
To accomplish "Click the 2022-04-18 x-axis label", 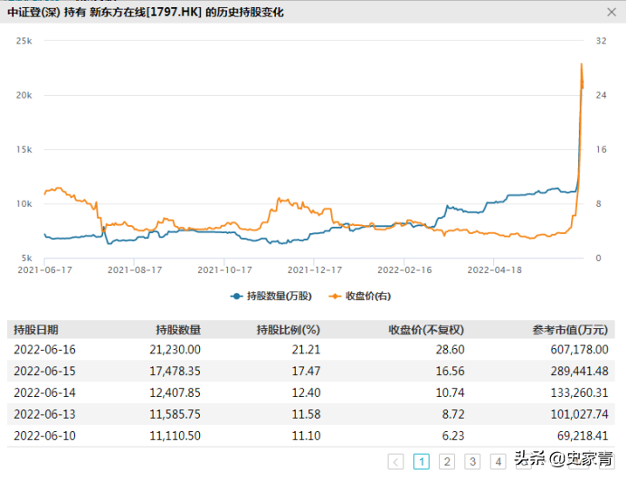I will [495, 270].
